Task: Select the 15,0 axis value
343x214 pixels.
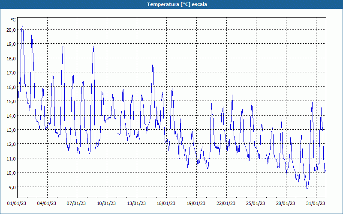Action: tap(11, 101)
